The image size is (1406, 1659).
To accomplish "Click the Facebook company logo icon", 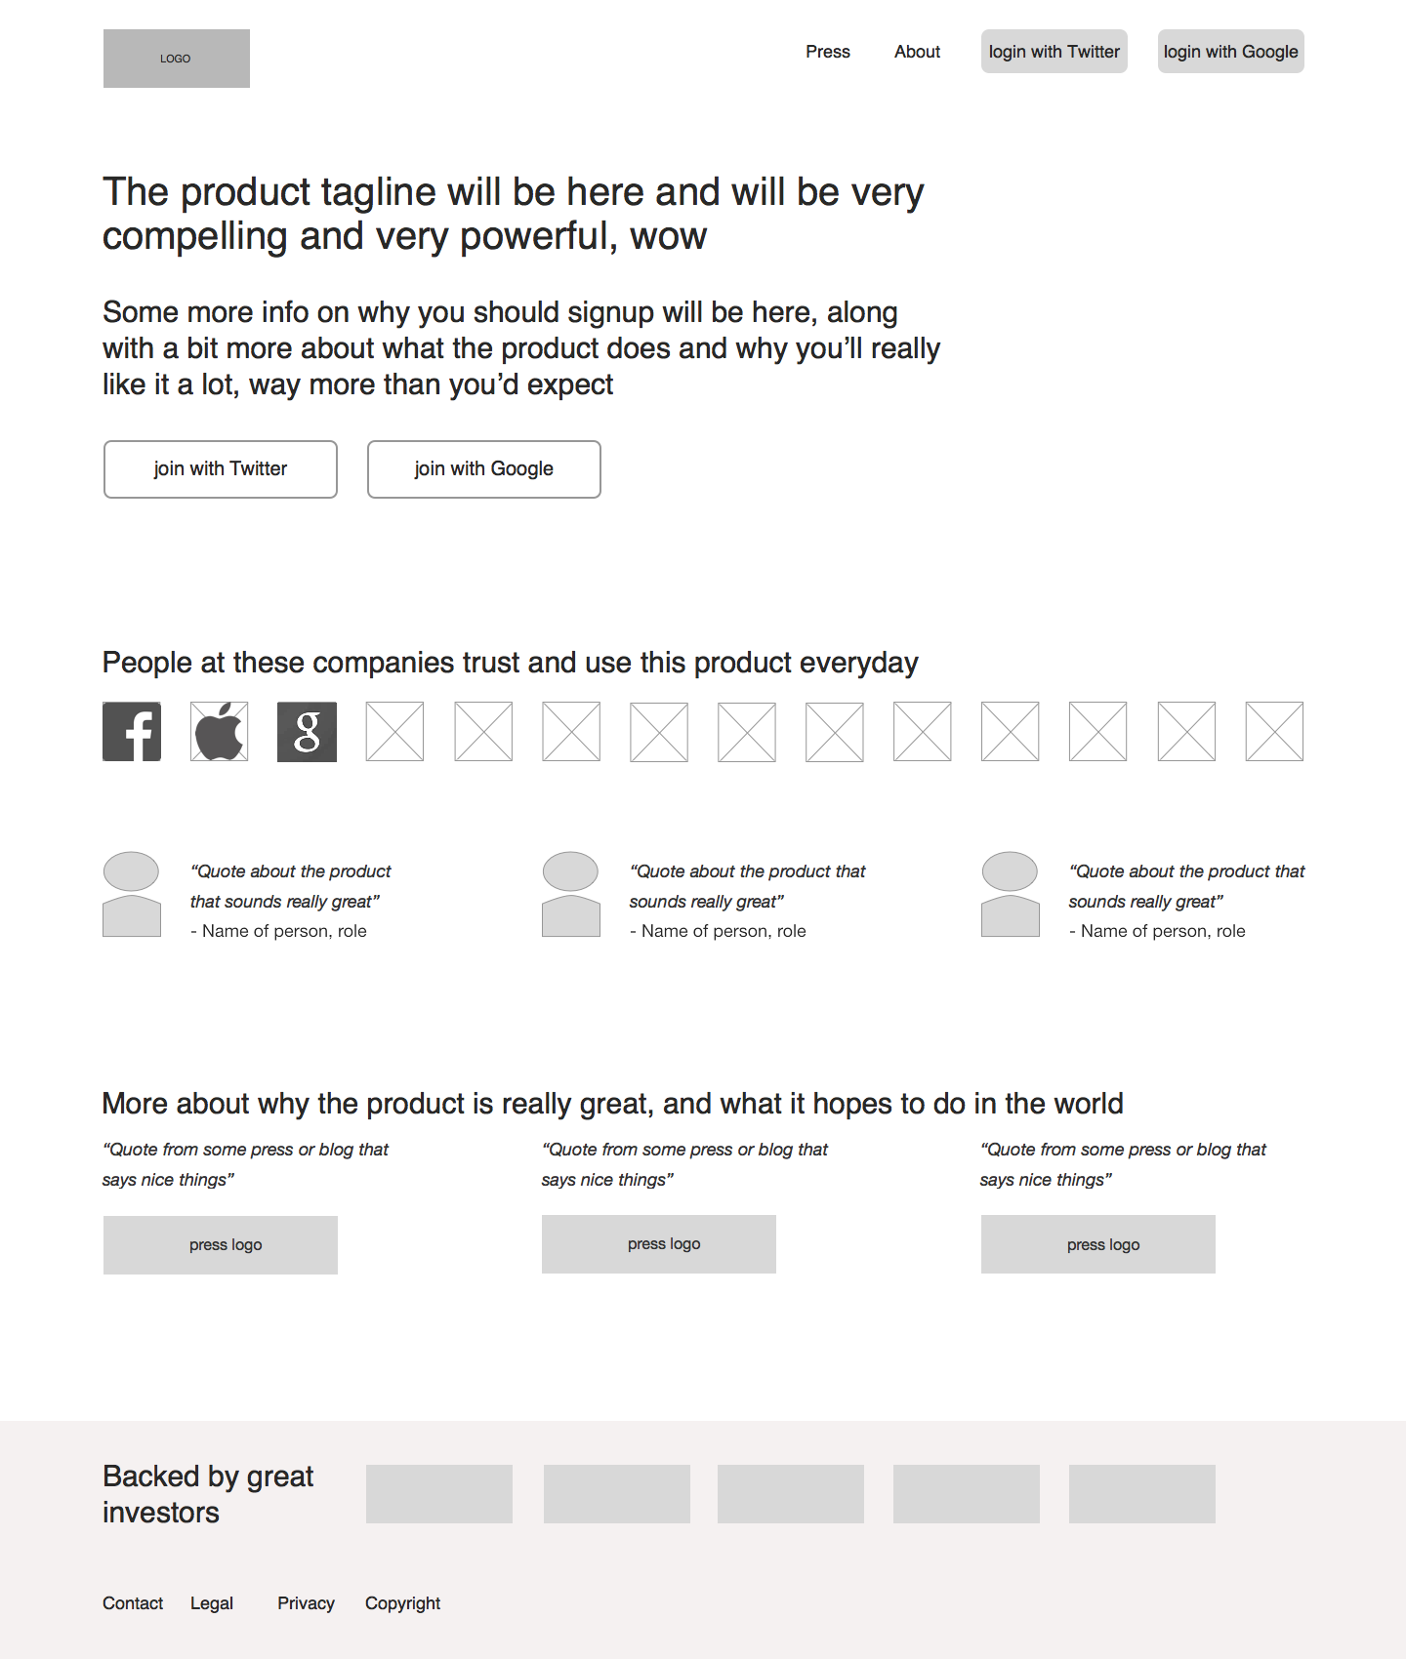I will point(132,732).
